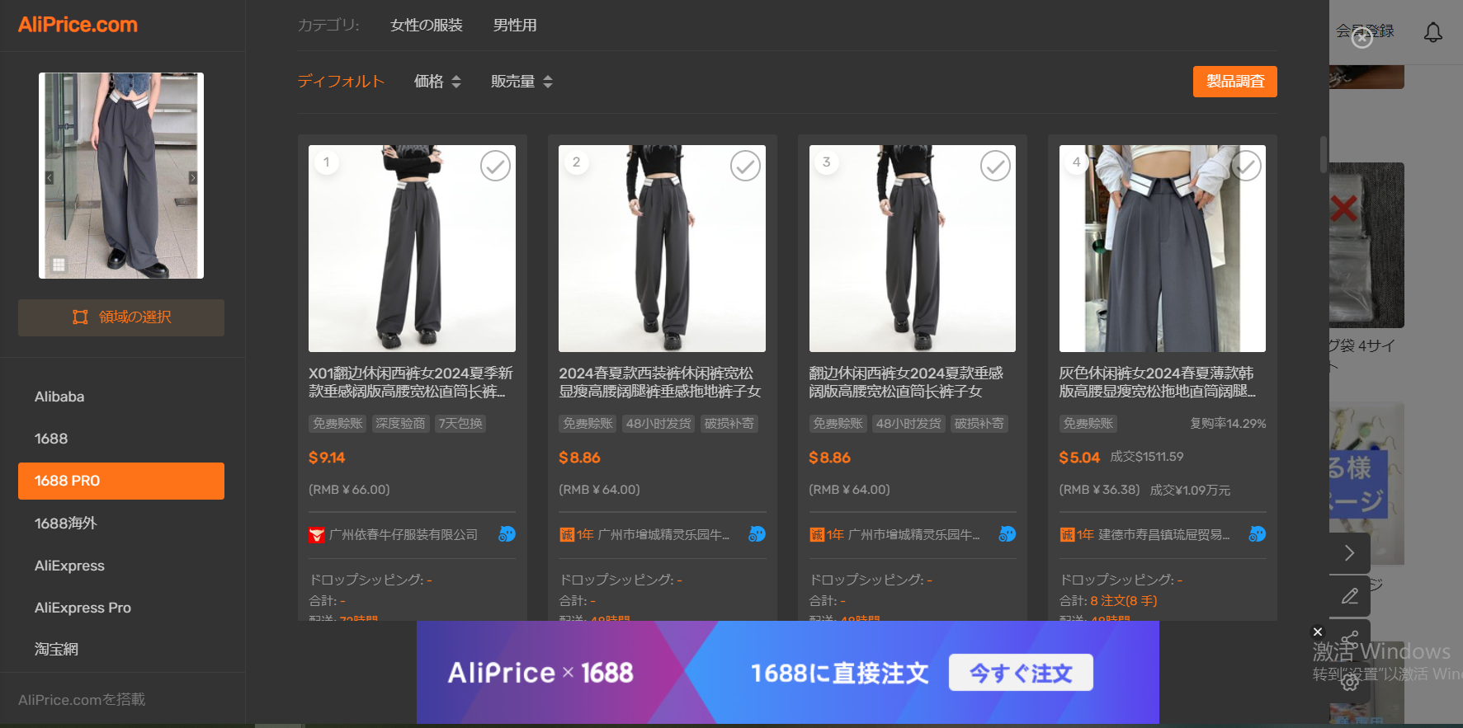The height and width of the screenshot is (728, 1463).
Task: Show previous image in the search preview
Action: [50, 177]
